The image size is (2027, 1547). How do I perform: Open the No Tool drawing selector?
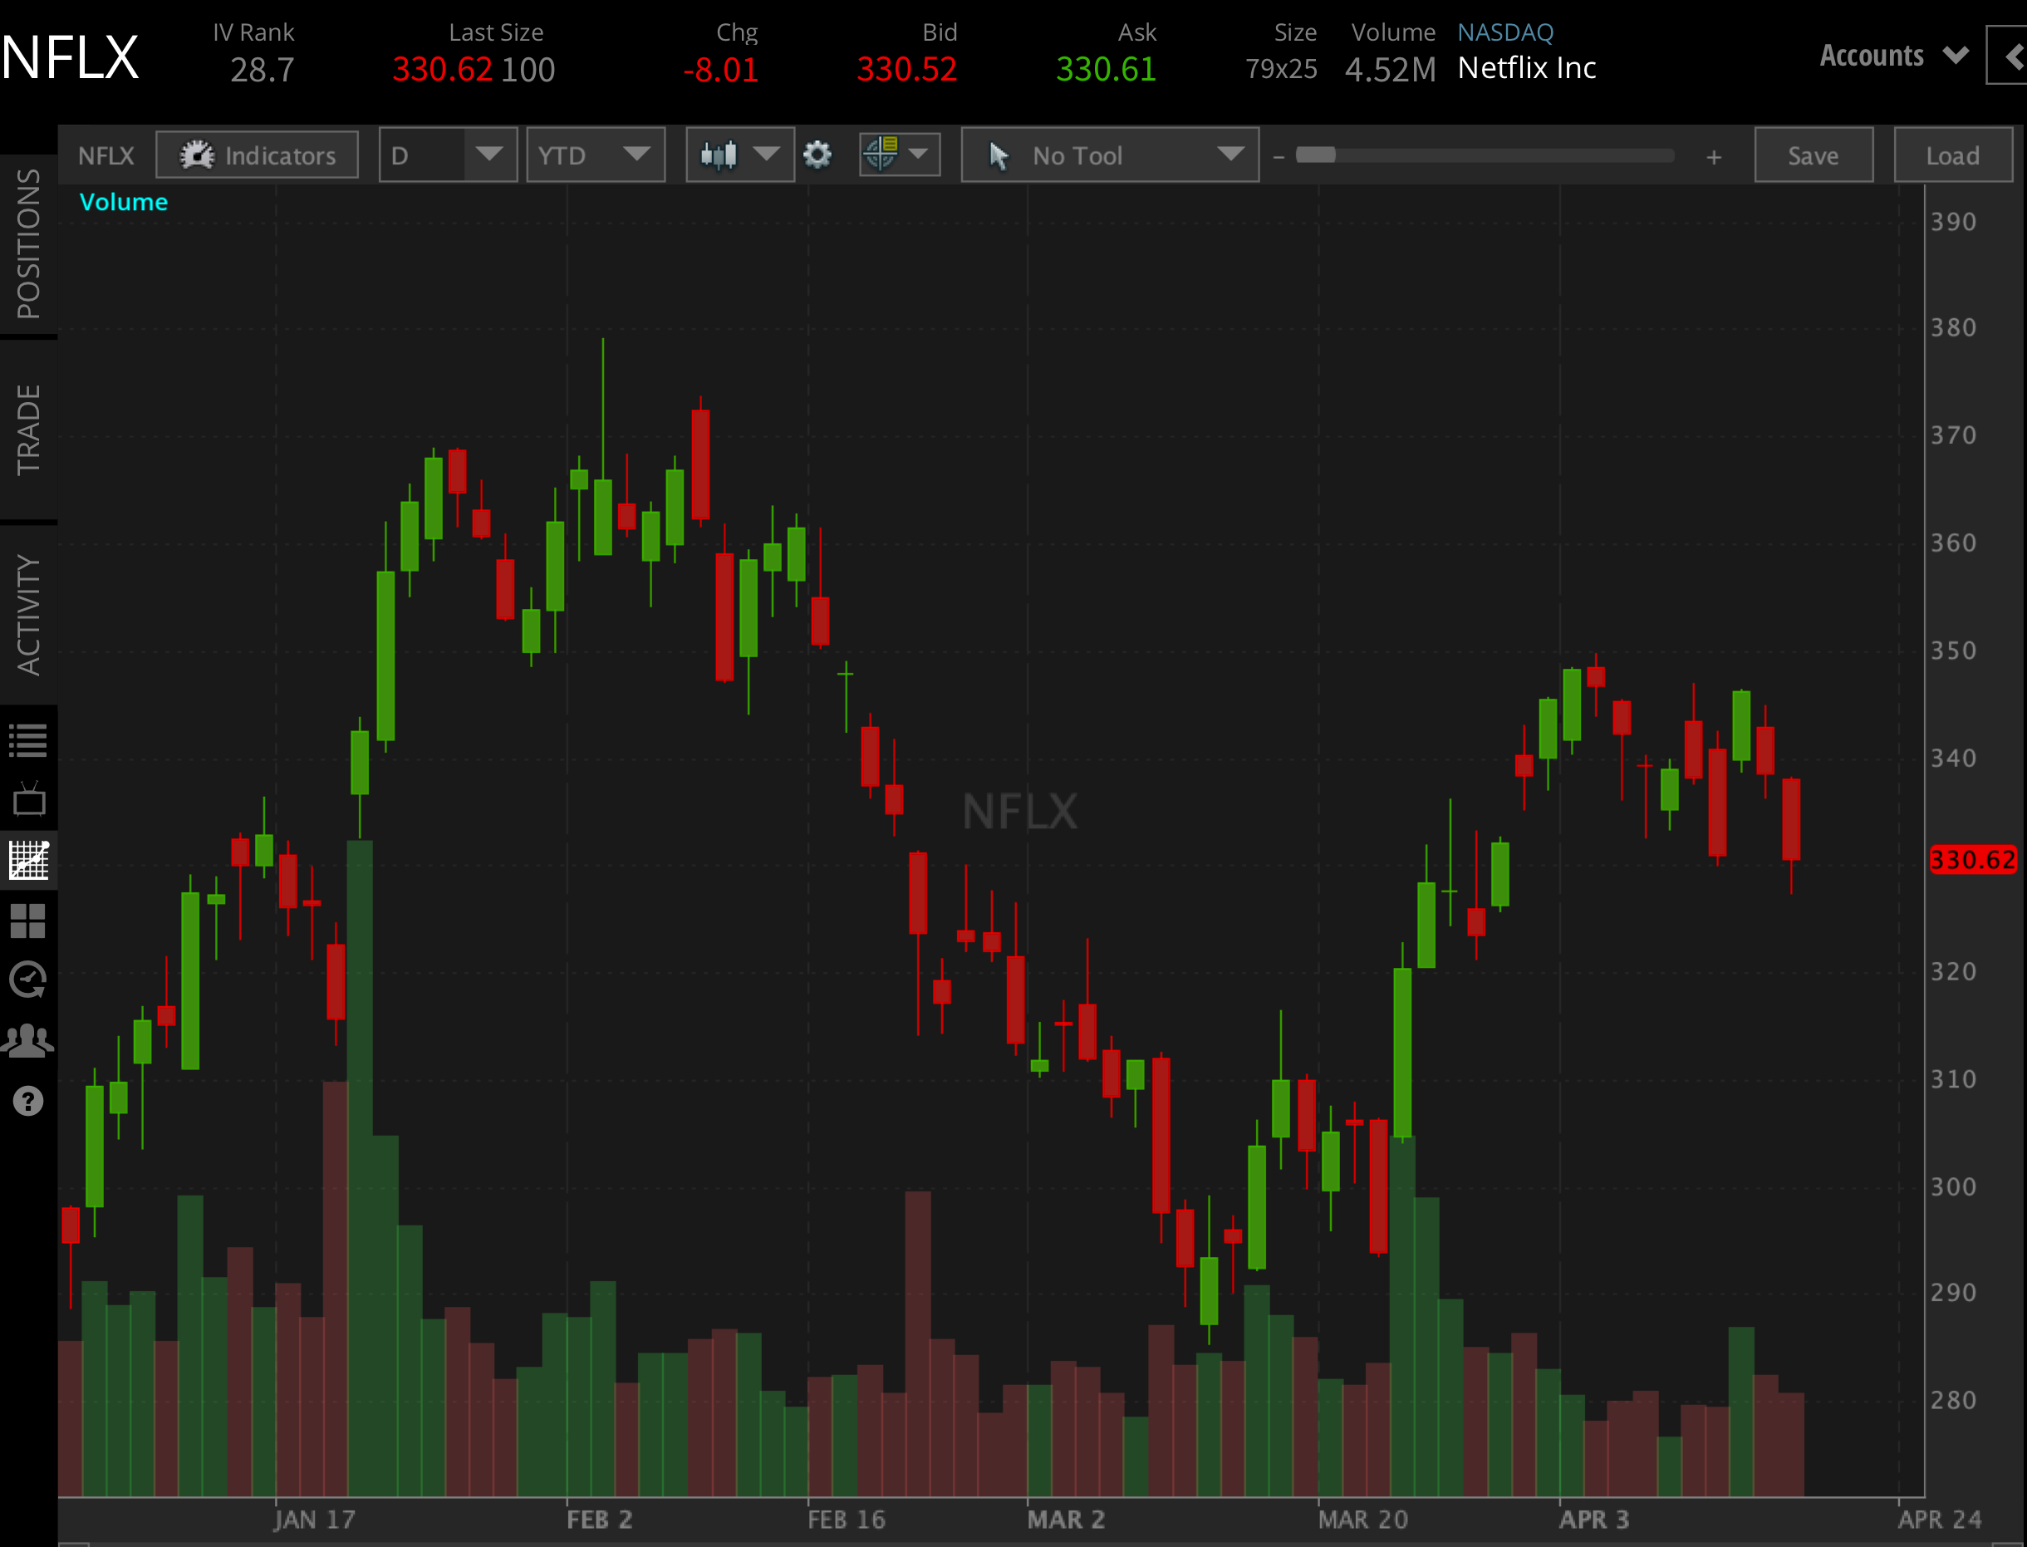1110,155
